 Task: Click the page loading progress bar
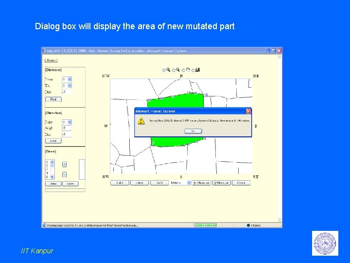click(206, 225)
